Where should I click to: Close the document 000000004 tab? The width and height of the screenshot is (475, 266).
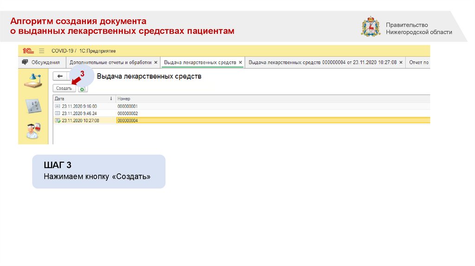coord(401,63)
